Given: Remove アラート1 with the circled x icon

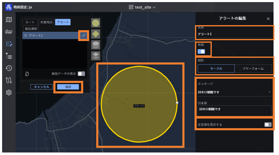Looking at the screenshot, I should pos(26,36).
